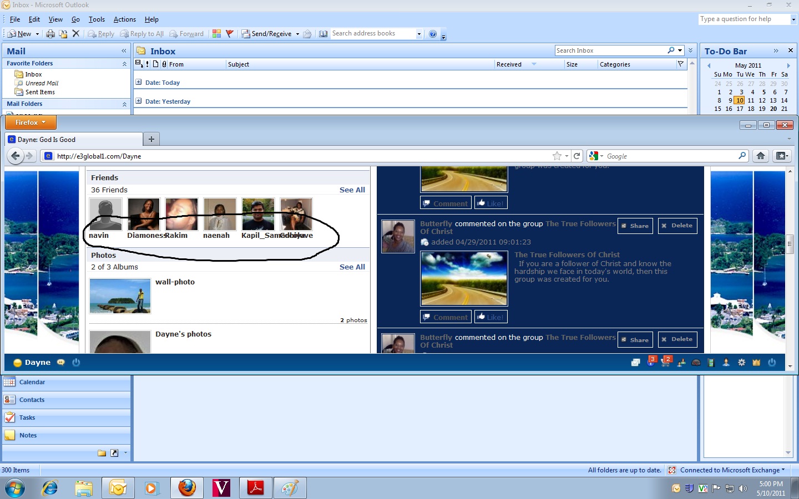799x499 pixels.
Task: Open the Address Book icon
Action: click(x=323, y=34)
